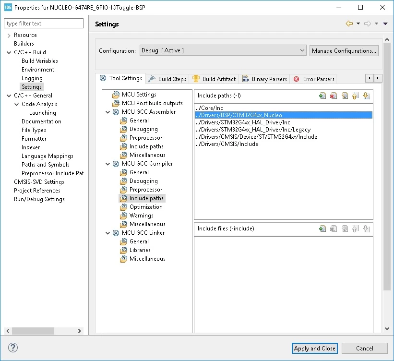The width and height of the screenshot is (394, 361).
Task: Open the help question mark icon
Action: [13, 348]
